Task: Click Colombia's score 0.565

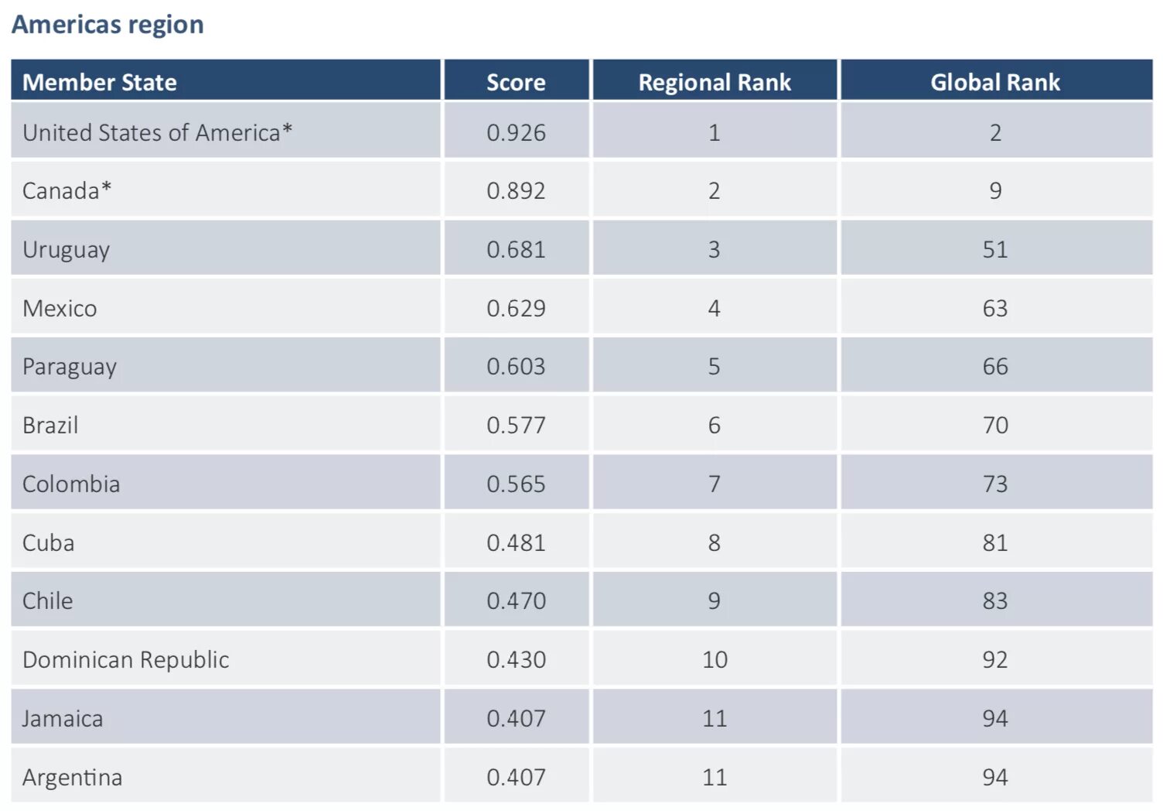Action: pyautogui.click(x=516, y=483)
